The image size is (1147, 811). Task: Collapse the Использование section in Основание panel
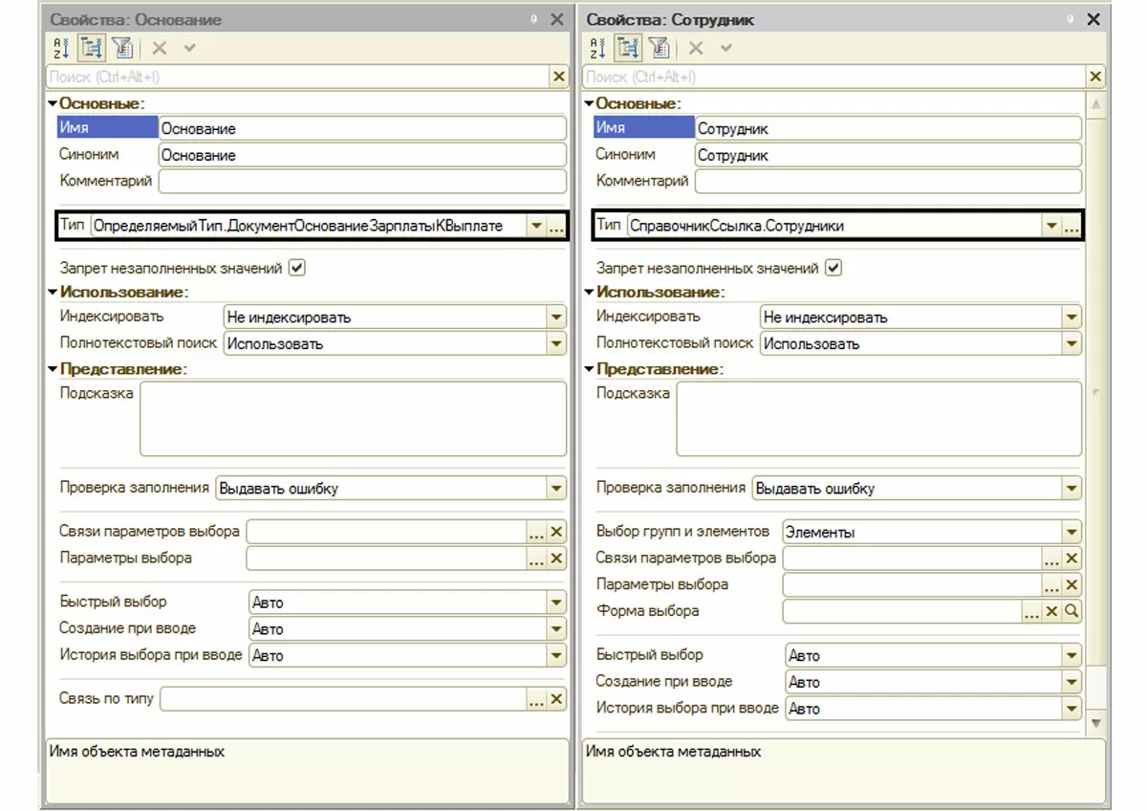point(53,292)
